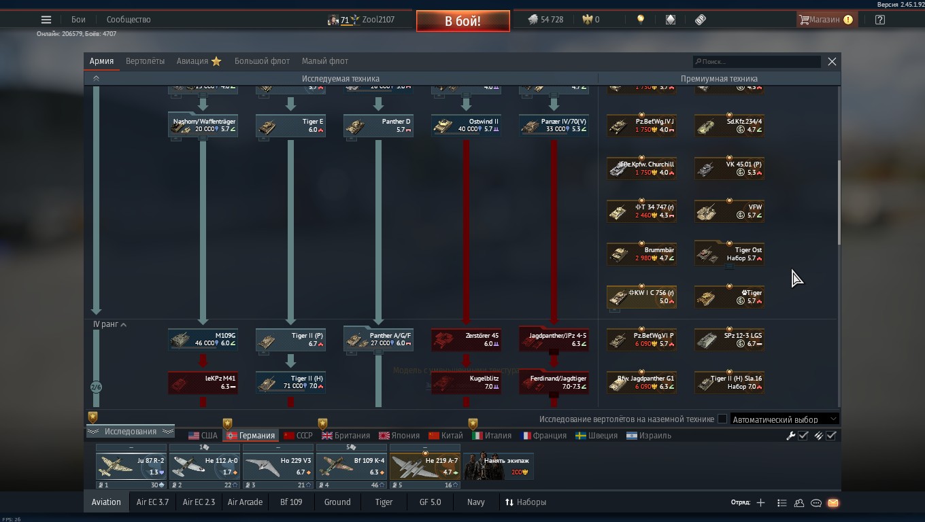Toggle checkbox beside the wrench icon
Image resolution: width=925 pixels, height=522 pixels.
803,436
